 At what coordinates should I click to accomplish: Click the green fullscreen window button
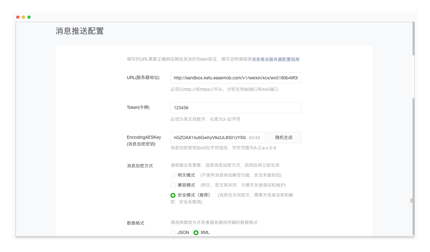tap(29, 17)
